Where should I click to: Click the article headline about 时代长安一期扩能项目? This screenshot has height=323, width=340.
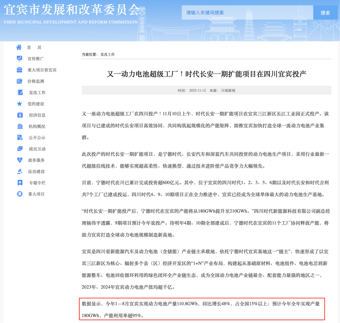(206, 73)
